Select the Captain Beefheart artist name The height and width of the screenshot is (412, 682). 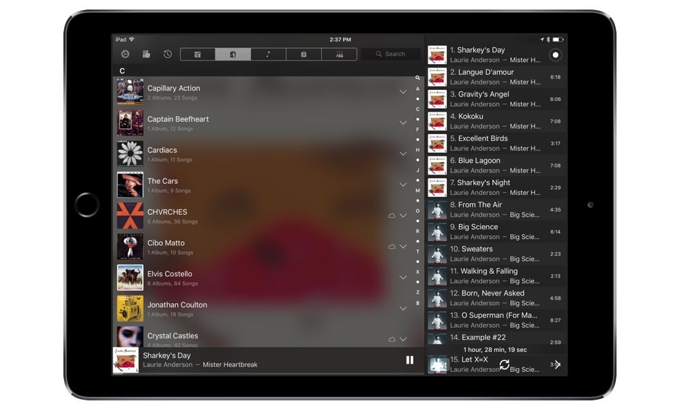tap(178, 119)
